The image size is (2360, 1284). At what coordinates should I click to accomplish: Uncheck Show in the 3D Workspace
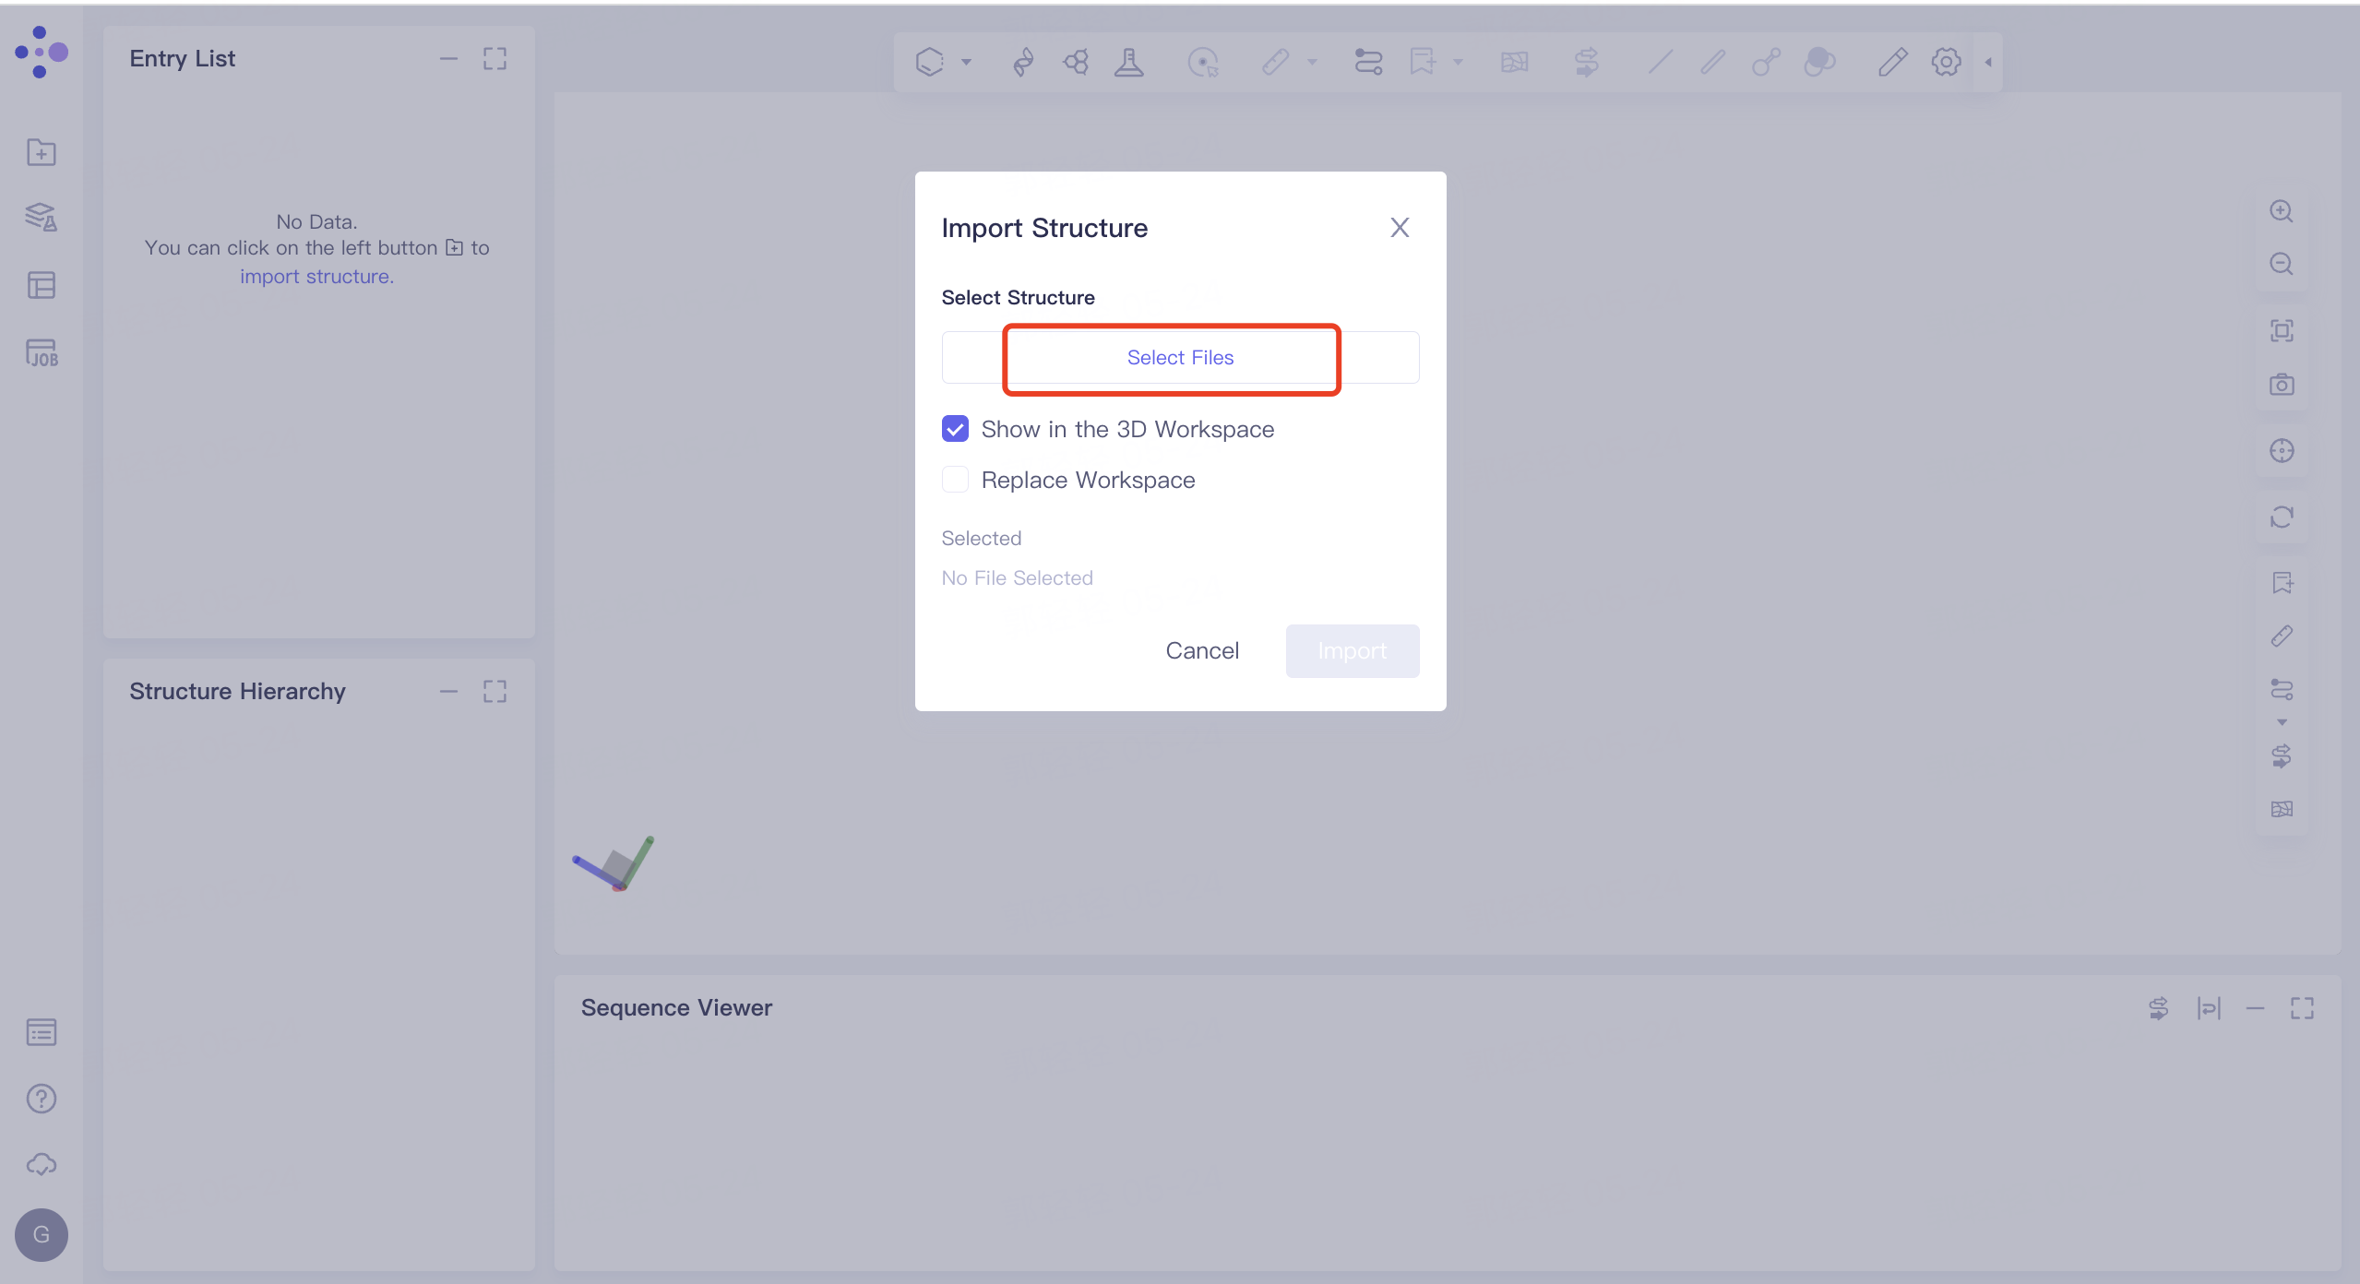pyautogui.click(x=955, y=429)
